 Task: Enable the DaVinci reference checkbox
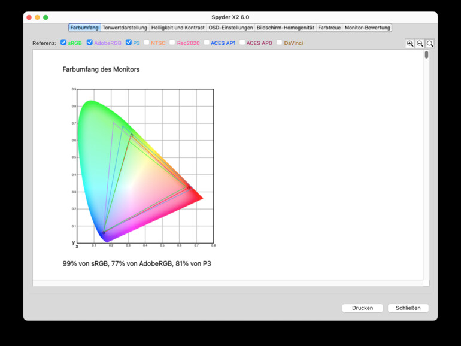280,43
